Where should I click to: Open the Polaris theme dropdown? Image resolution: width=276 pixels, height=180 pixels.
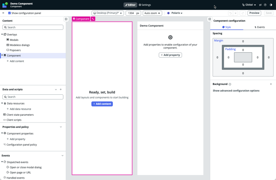pyautogui.click(x=177, y=13)
